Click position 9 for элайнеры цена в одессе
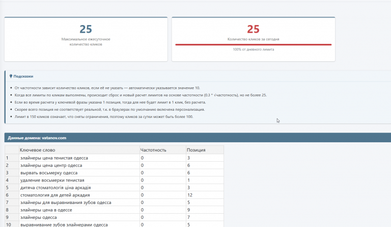Image resolution: width=391 pixels, height=227 pixels. click(x=205, y=210)
